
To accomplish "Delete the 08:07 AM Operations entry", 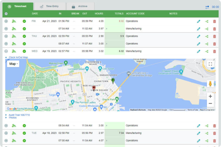I will point(214,44).
